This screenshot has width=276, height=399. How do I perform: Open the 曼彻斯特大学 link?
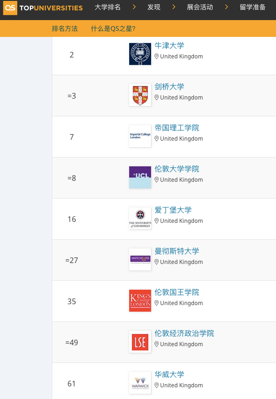[177, 251]
